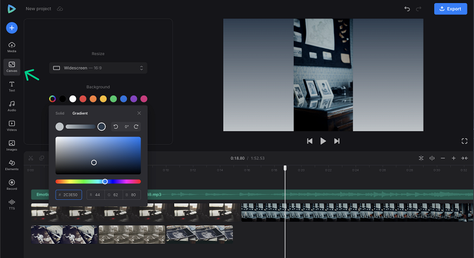The width and height of the screenshot is (474, 258).
Task: Click inside the saturation-brightness color area
Action: [x=98, y=155]
